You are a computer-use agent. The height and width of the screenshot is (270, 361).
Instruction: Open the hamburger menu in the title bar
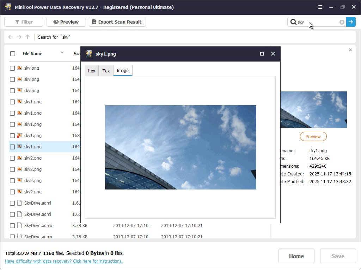click(x=320, y=7)
